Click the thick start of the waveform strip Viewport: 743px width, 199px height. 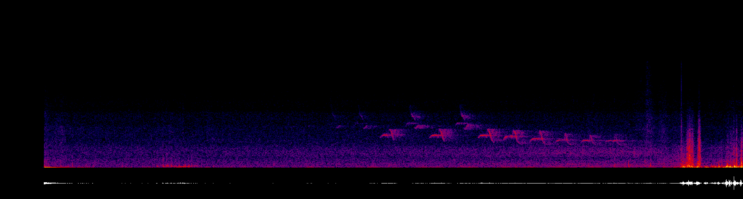tap(50, 183)
